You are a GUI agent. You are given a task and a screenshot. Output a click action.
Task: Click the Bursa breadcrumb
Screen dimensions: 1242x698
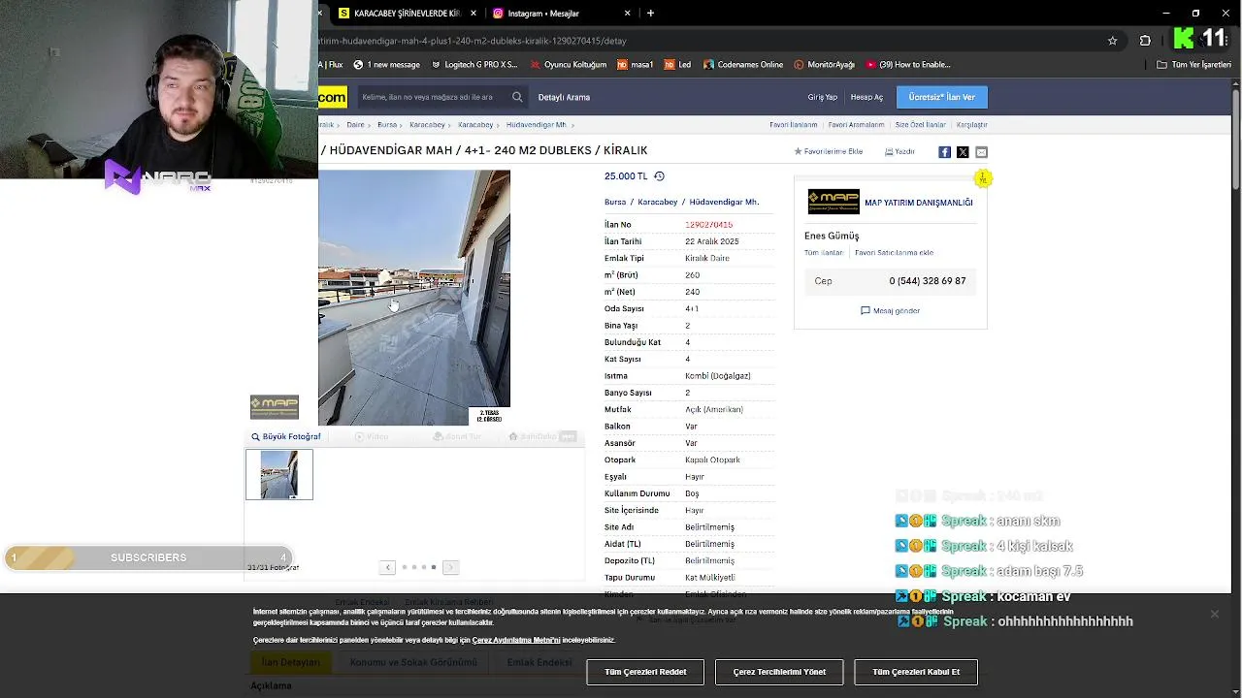pyautogui.click(x=387, y=125)
